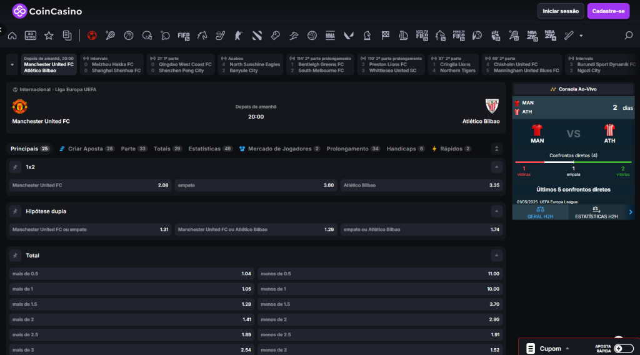Select the Horse Racing icon

pyautogui.click(x=202, y=36)
